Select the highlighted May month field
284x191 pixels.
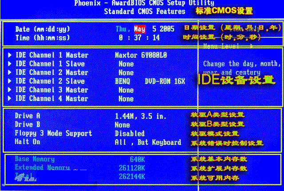140,29
